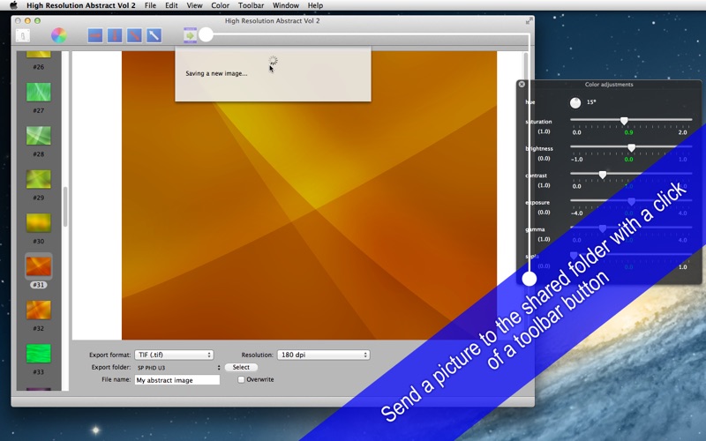Open the Apple menu
This screenshot has height=441, width=706.
pyautogui.click(x=13, y=5)
